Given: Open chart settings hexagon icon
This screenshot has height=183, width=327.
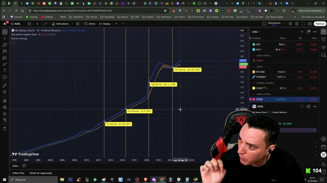Looking at the screenshot, I should coord(297,24).
